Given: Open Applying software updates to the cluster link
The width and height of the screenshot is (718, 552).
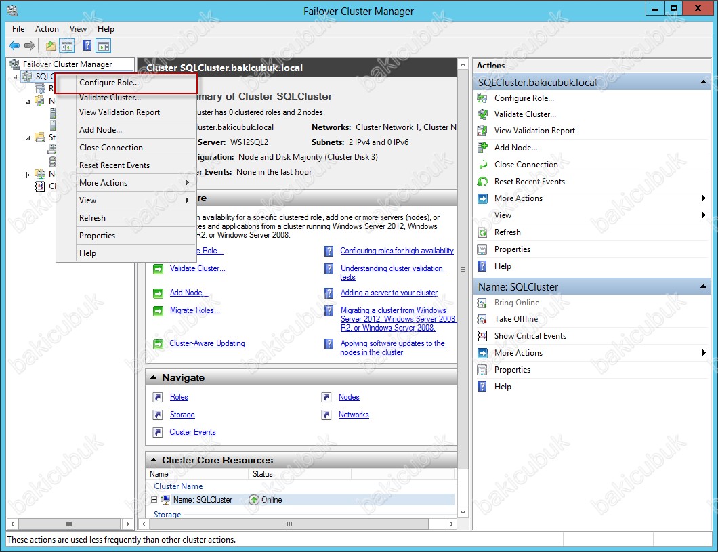Looking at the screenshot, I should (393, 348).
